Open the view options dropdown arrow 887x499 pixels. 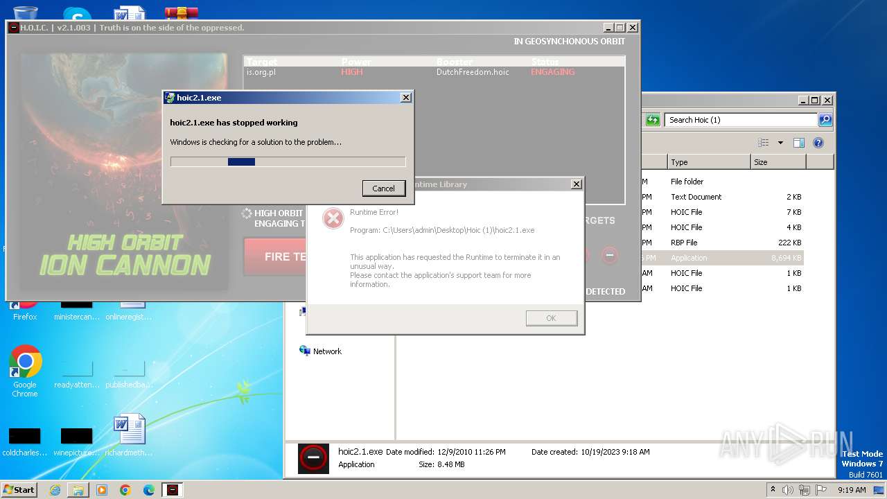[780, 143]
